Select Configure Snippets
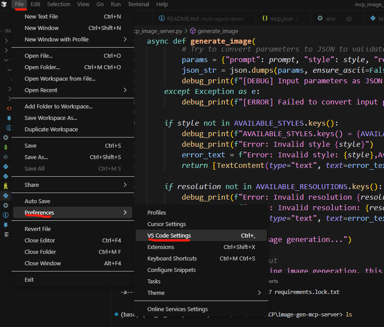384x327 pixels. [x=201, y=270]
